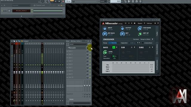Open Crossover section help question mark

click(x=153, y=39)
